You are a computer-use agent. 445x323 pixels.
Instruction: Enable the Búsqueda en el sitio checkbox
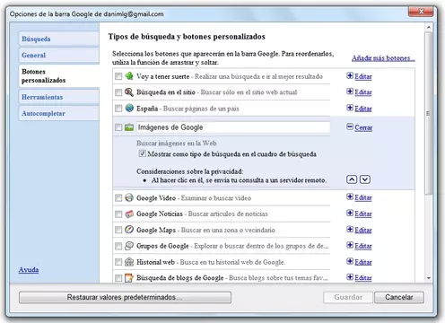point(118,92)
